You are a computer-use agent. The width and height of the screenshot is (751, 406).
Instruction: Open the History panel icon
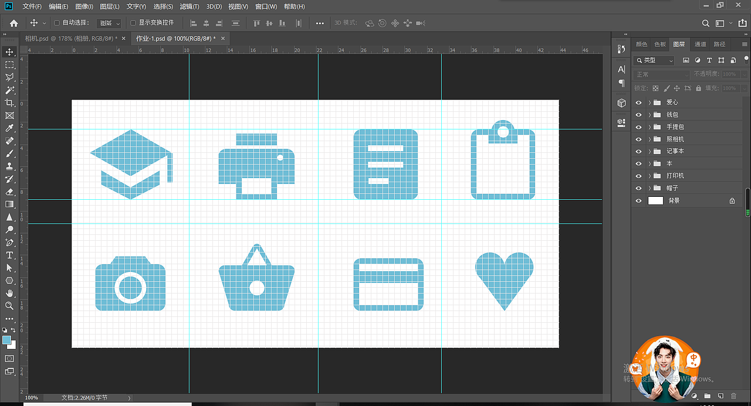tap(621, 50)
